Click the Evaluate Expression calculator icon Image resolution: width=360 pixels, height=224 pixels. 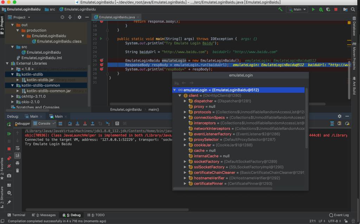pos(117,124)
